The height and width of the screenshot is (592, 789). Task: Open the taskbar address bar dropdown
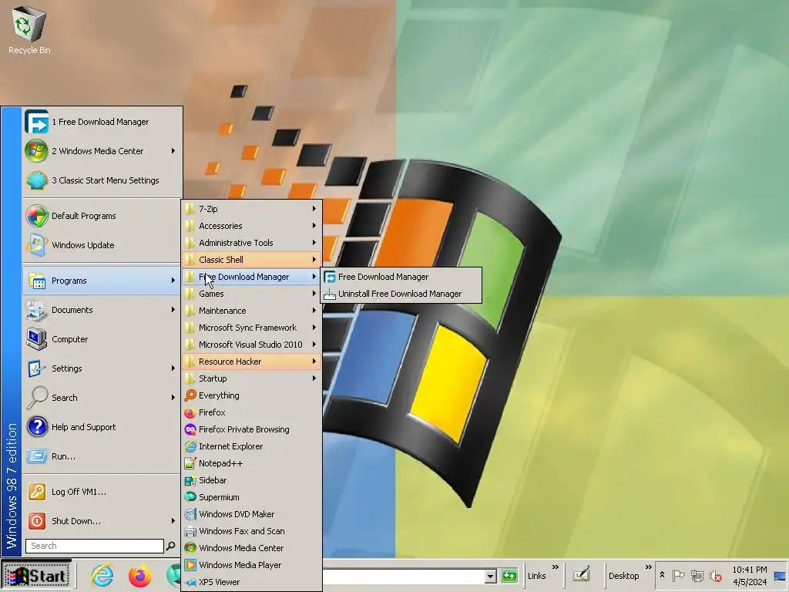click(x=490, y=576)
